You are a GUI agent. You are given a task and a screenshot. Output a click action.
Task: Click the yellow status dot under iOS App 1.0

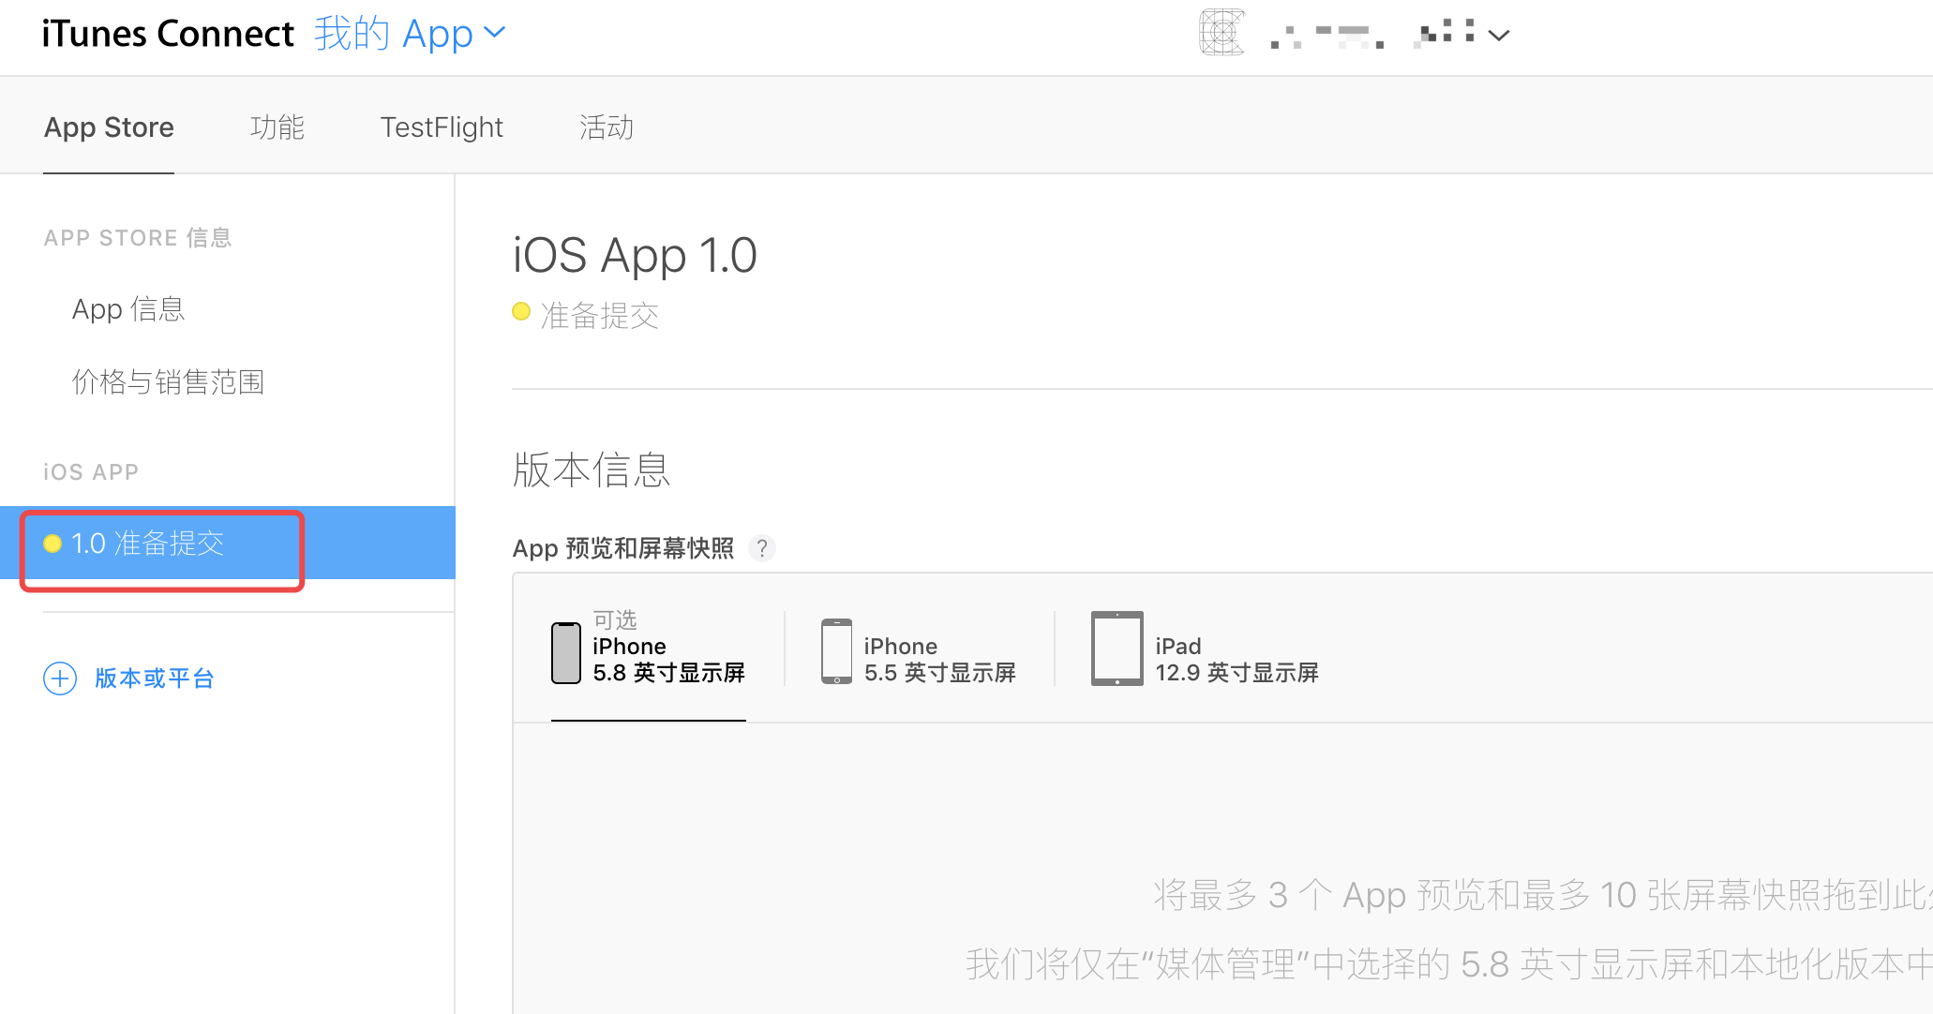[521, 312]
